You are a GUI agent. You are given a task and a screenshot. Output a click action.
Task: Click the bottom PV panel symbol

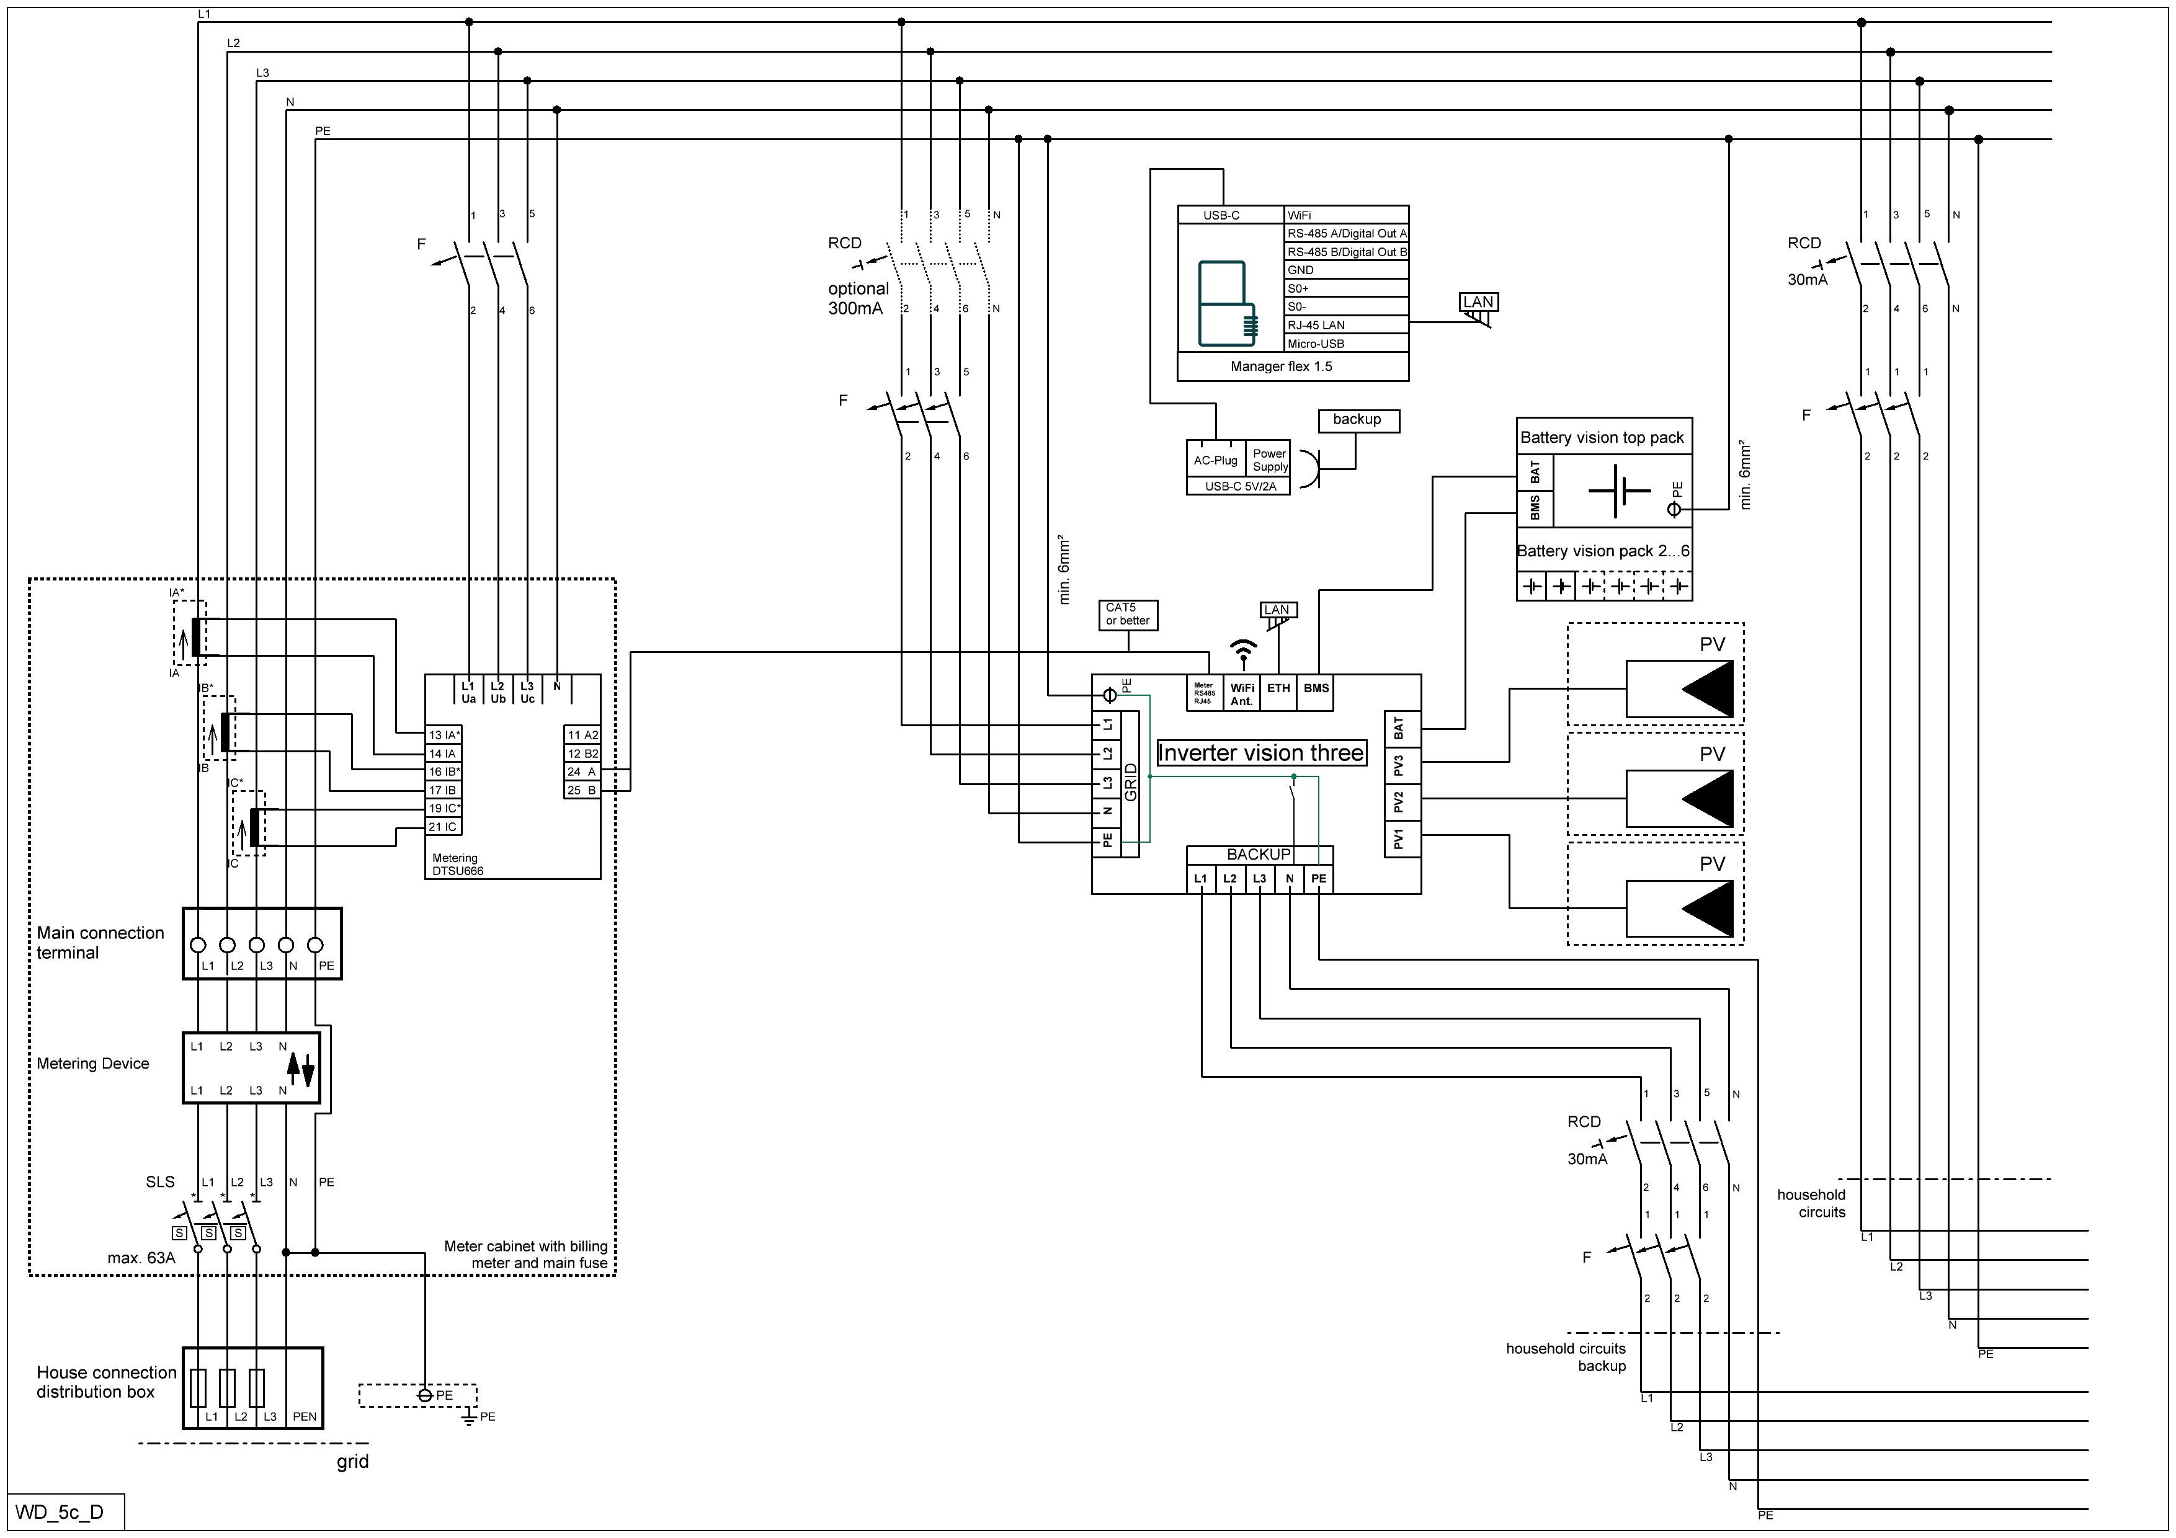1679,909
